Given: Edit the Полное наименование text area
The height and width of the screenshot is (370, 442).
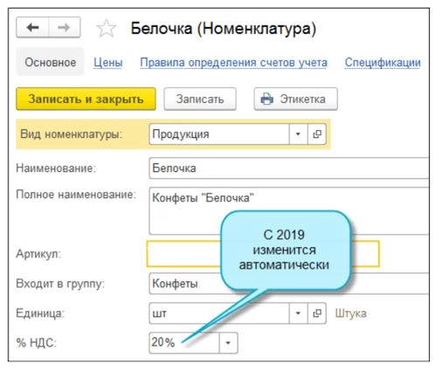Looking at the screenshot, I should 289,211.
